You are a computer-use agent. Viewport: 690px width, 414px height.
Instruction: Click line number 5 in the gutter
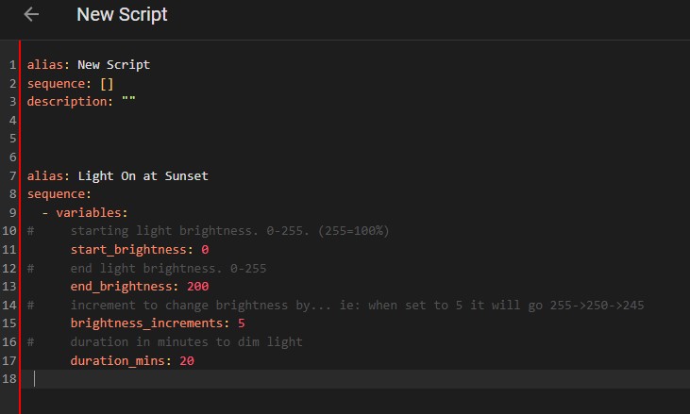[12, 139]
